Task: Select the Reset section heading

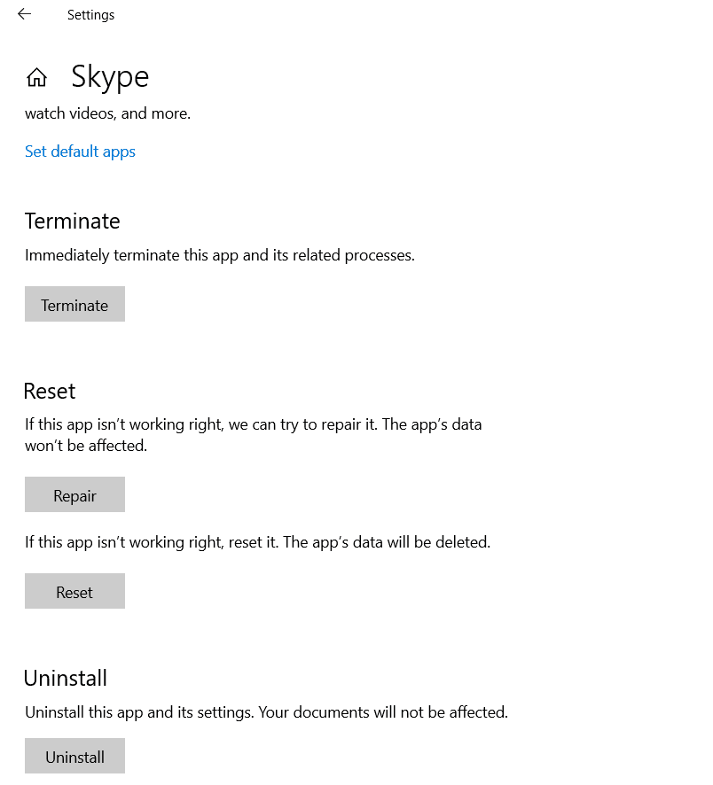Action: point(50,391)
